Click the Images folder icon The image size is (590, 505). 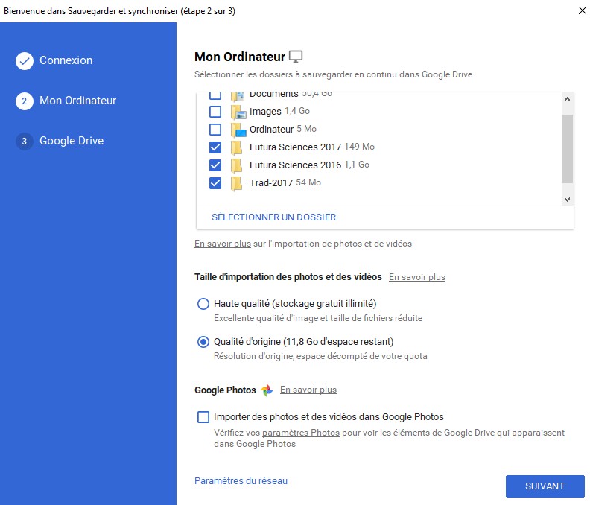(x=238, y=112)
